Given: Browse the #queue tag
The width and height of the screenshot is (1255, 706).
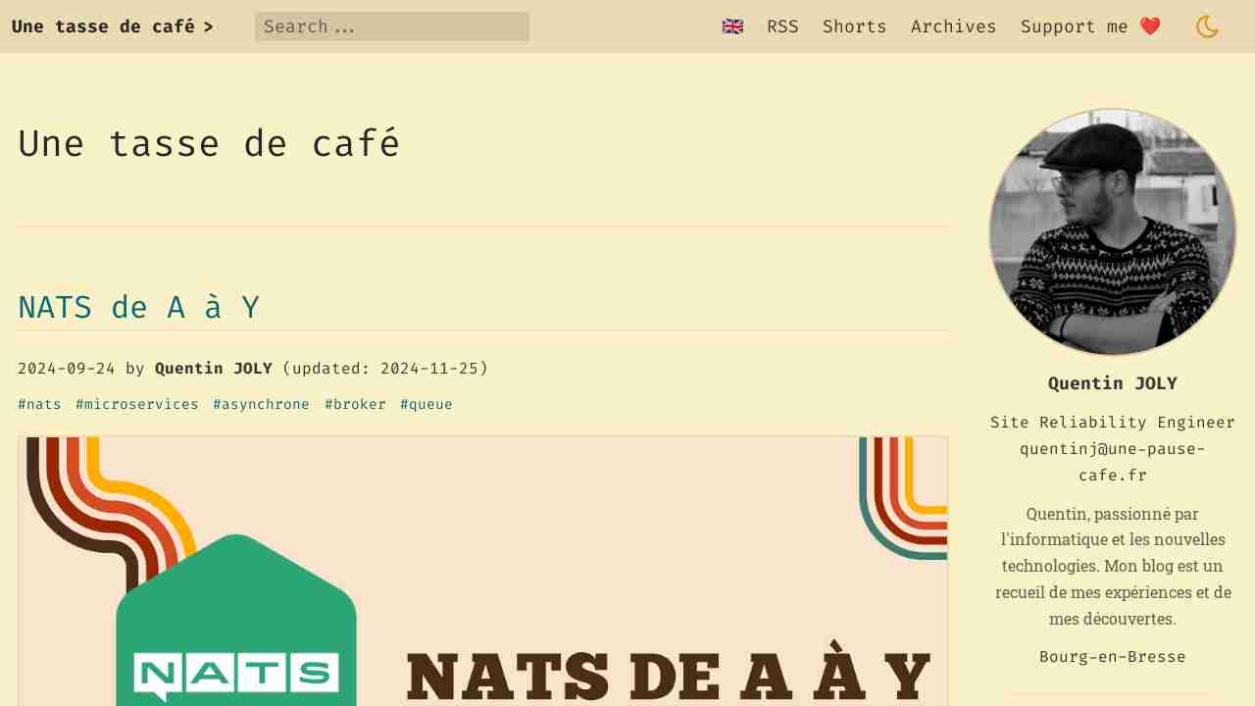Looking at the screenshot, I should click(x=427, y=404).
